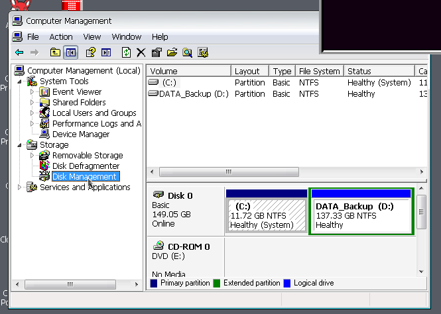Screen dimensions: 441x314
Task: Click the disk Settings toolbar icon
Action: 202,52
